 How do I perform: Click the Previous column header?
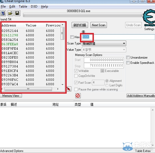(52, 25)
